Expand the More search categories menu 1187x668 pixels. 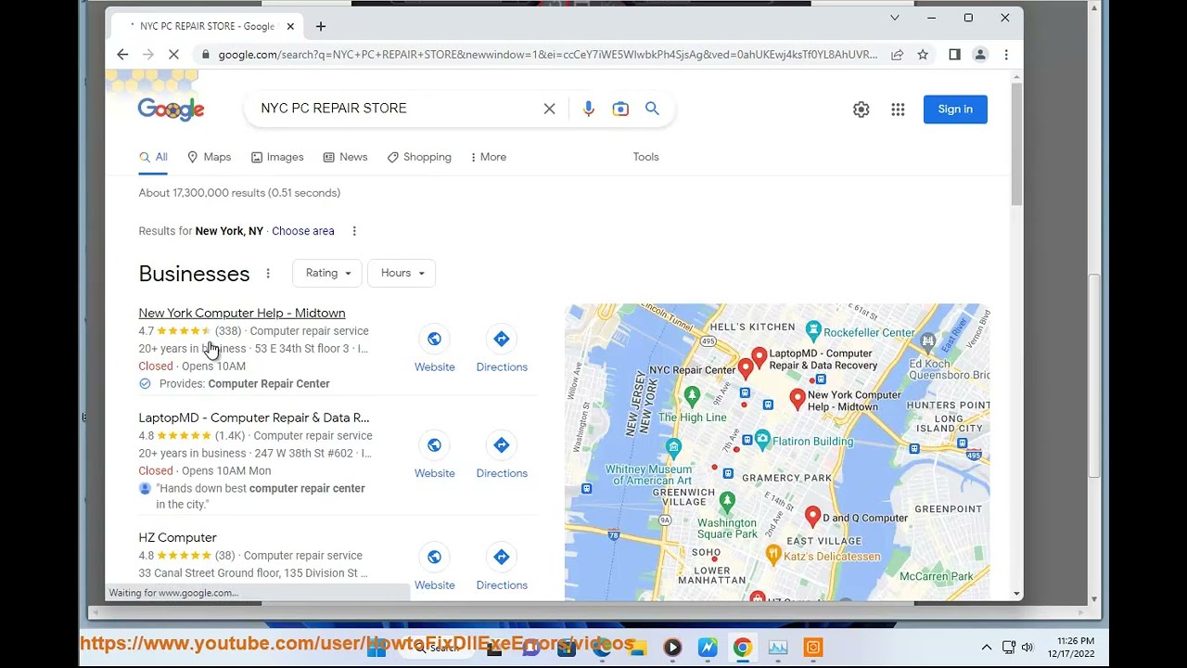[488, 157]
